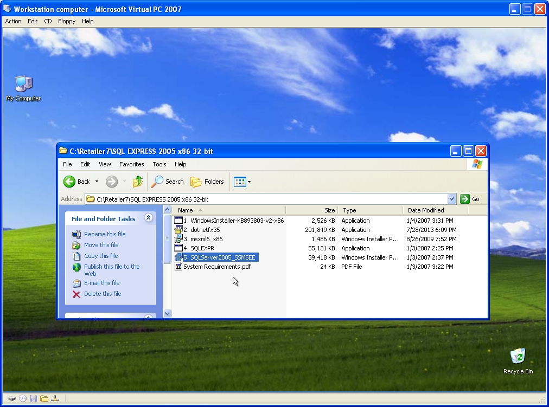
Task: Click the Back navigation button
Action: pyautogui.click(x=76, y=182)
